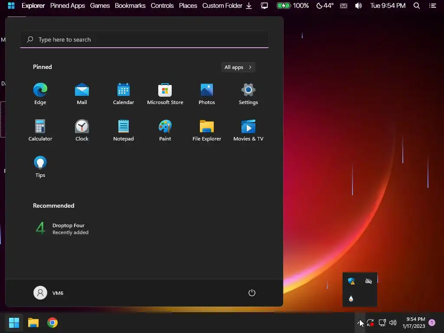Open the volume icon in the taskbar
The height and width of the screenshot is (333, 444).
[x=393, y=323]
